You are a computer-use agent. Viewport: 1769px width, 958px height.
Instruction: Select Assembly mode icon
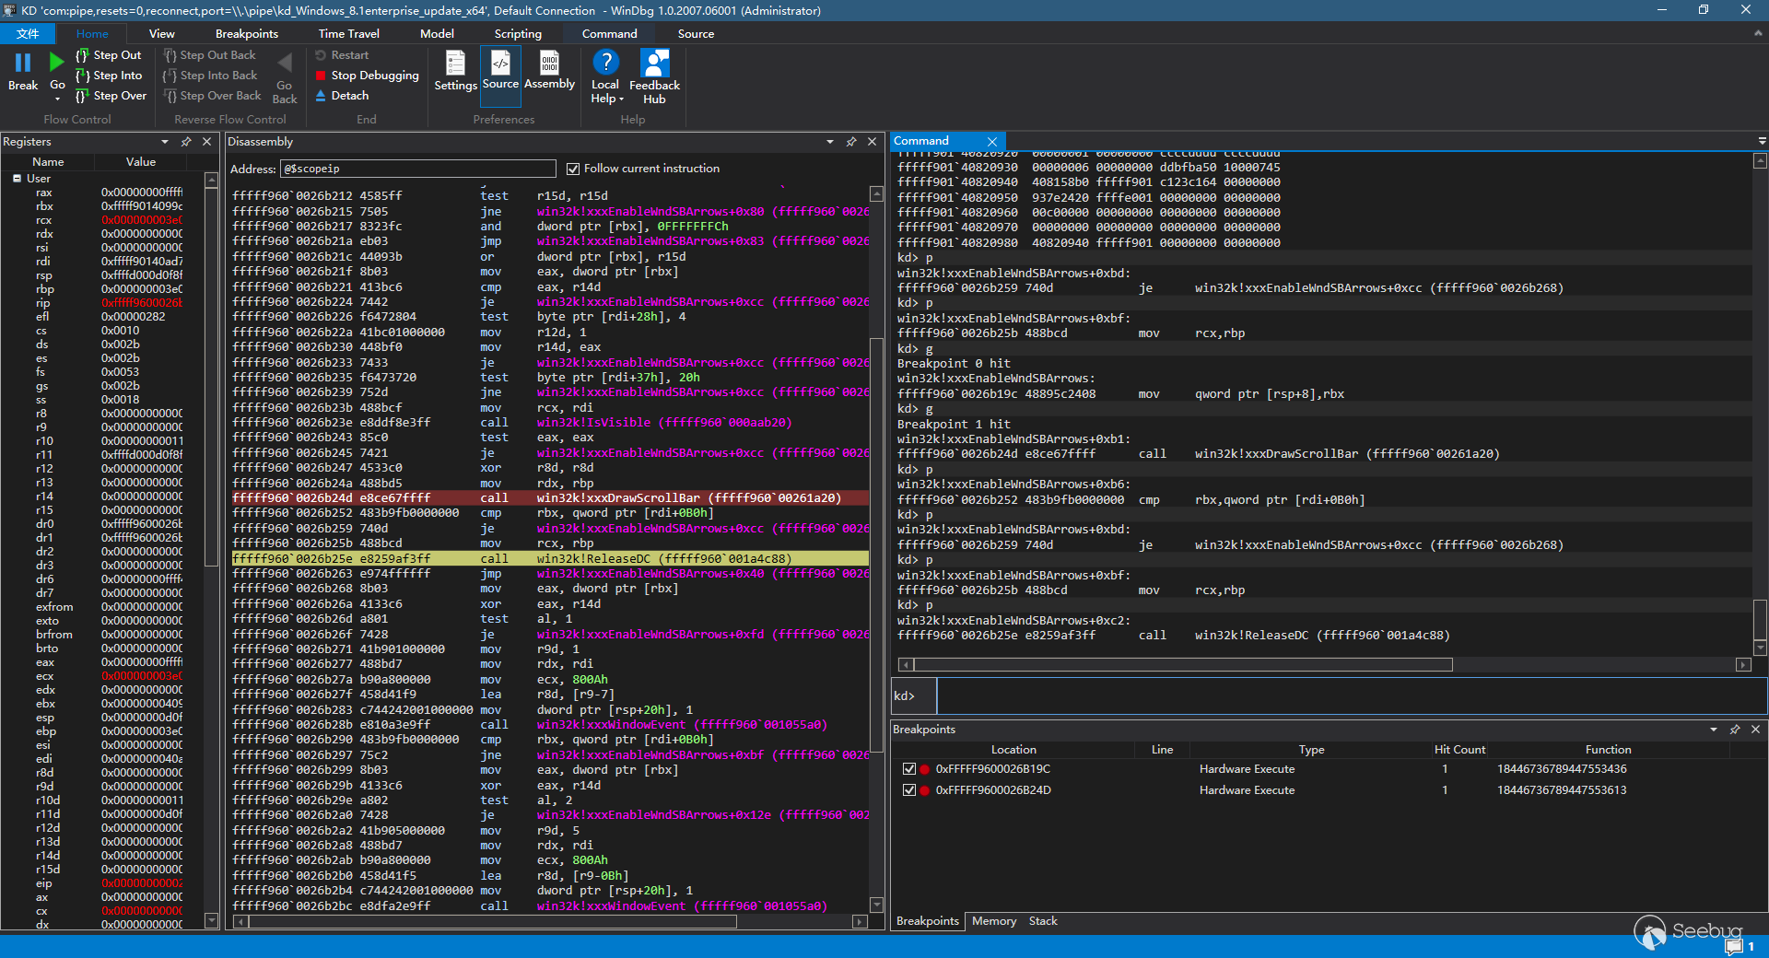coord(550,70)
